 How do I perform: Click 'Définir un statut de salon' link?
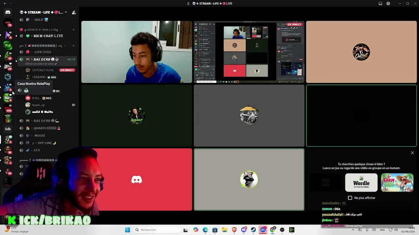tap(39, 64)
